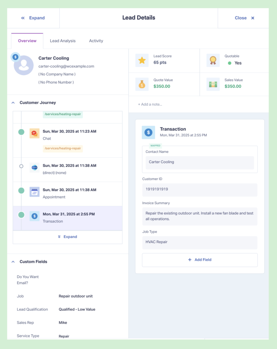This screenshot has width=277, height=349.
Task: Click the Transaction card's blue dollar icon
Action: pyautogui.click(x=149, y=132)
